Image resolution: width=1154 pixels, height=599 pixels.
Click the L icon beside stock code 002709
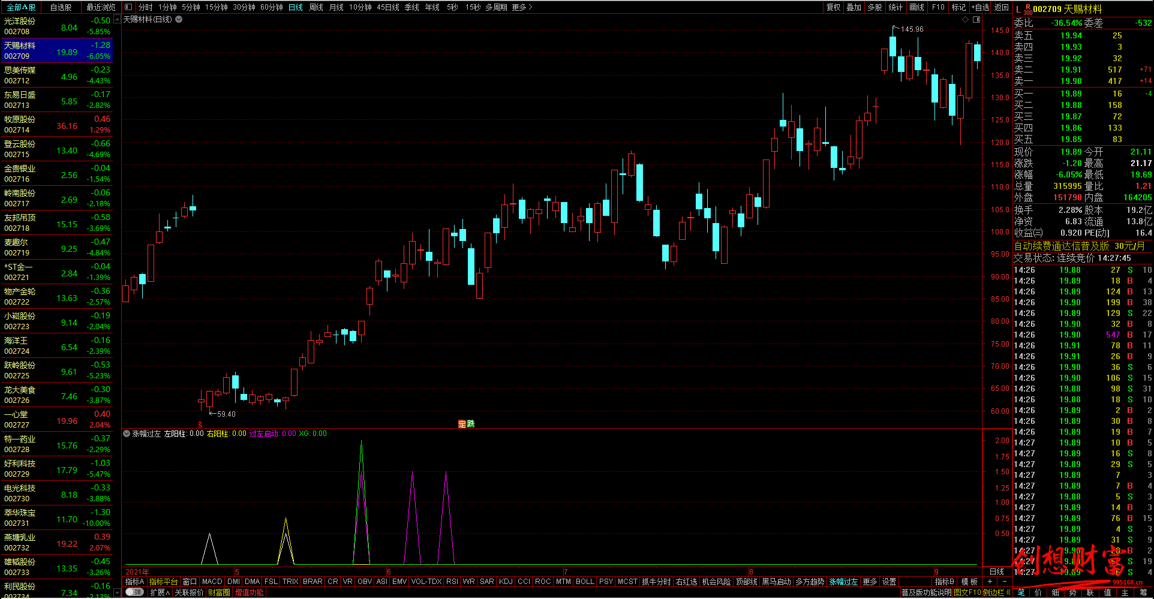click(1018, 9)
